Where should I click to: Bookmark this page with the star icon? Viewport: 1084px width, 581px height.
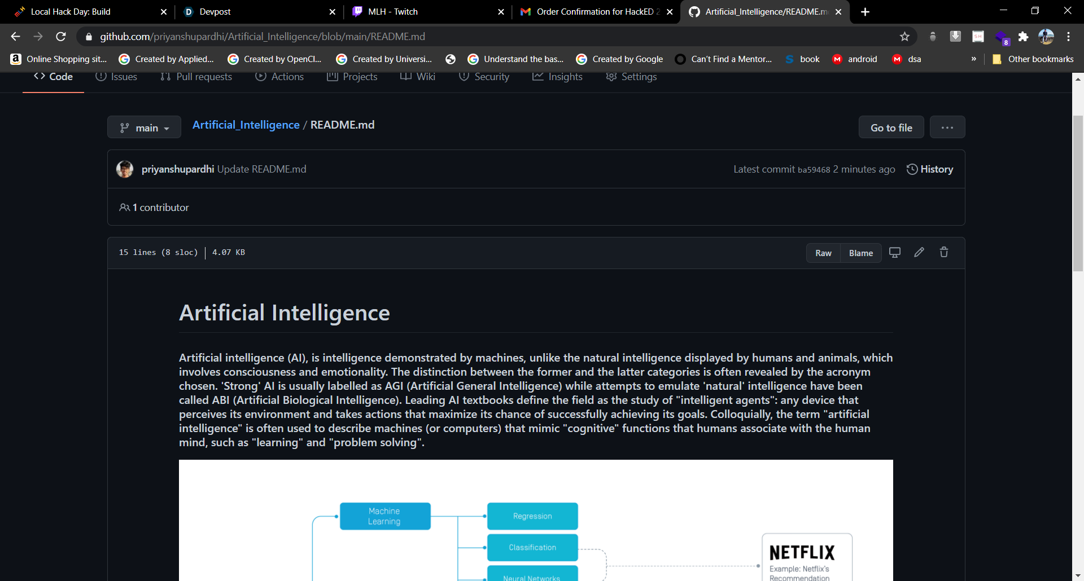pyautogui.click(x=905, y=36)
